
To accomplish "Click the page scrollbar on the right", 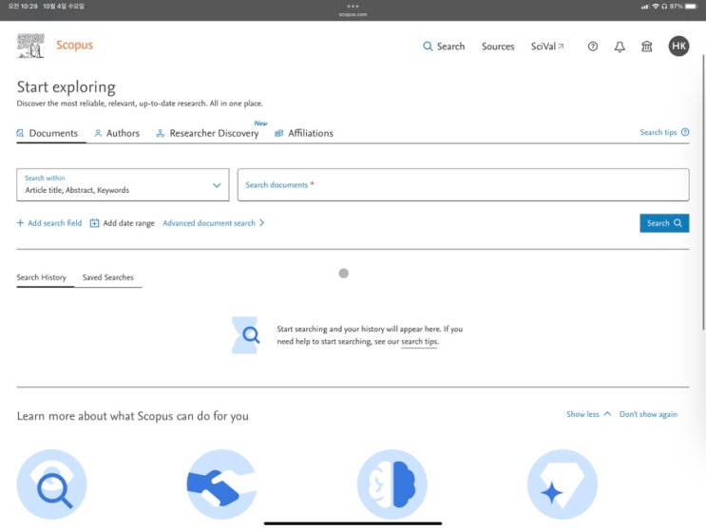I will tap(703, 194).
